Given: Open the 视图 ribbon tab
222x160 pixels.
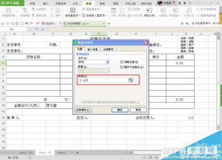Looking at the screenshot, I should [115, 4].
